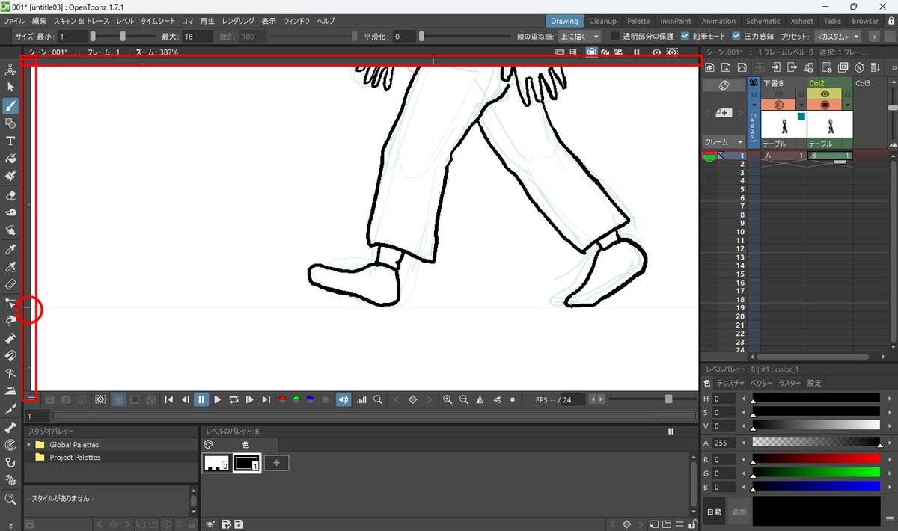
Task: Open the Col2 column options dropdown arrow
Action: pyautogui.click(x=847, y=105)
